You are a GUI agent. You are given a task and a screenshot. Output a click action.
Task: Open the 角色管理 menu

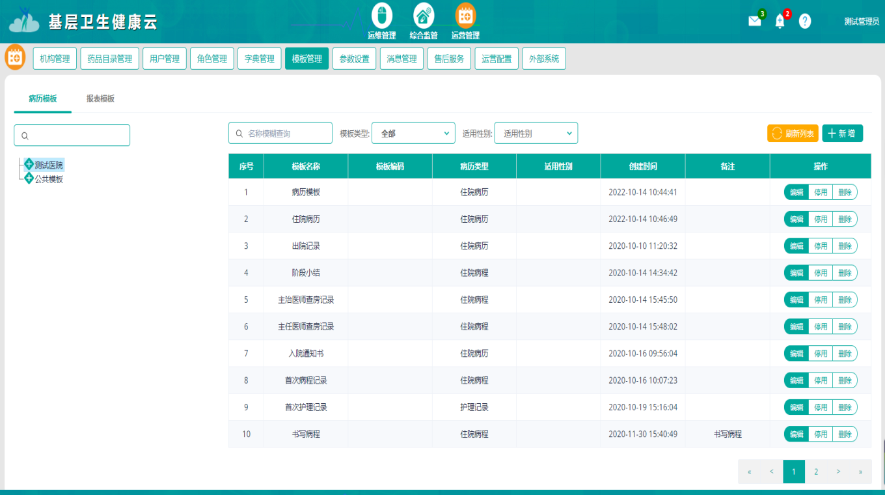(212, 59)
